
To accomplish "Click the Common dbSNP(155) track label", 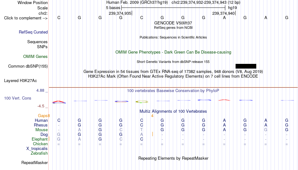I will point(28,66).
